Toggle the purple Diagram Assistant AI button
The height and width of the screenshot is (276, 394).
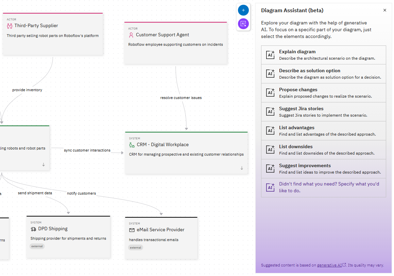coord(243,24)
